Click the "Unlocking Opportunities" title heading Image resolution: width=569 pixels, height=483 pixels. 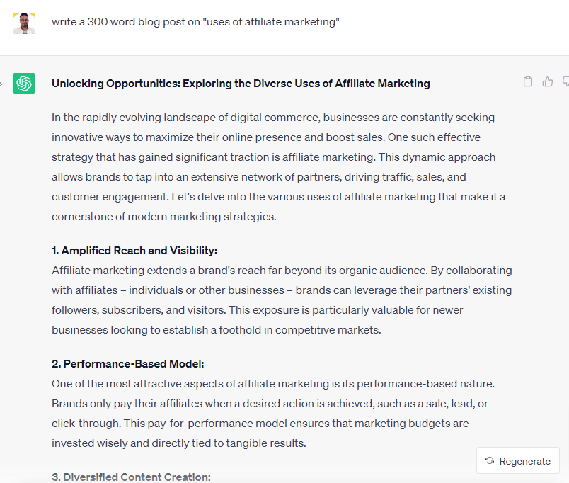tap(241, 84)
